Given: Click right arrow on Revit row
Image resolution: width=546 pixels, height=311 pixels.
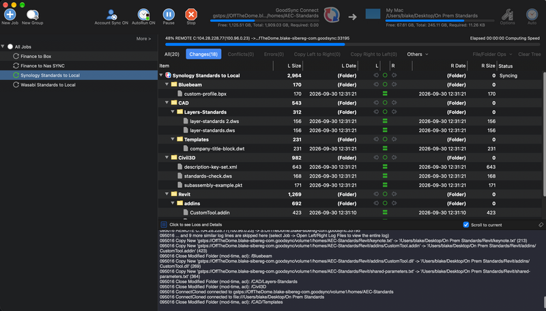Looking at the screenshot, I should pyautogui.click(x=394, y=194).
